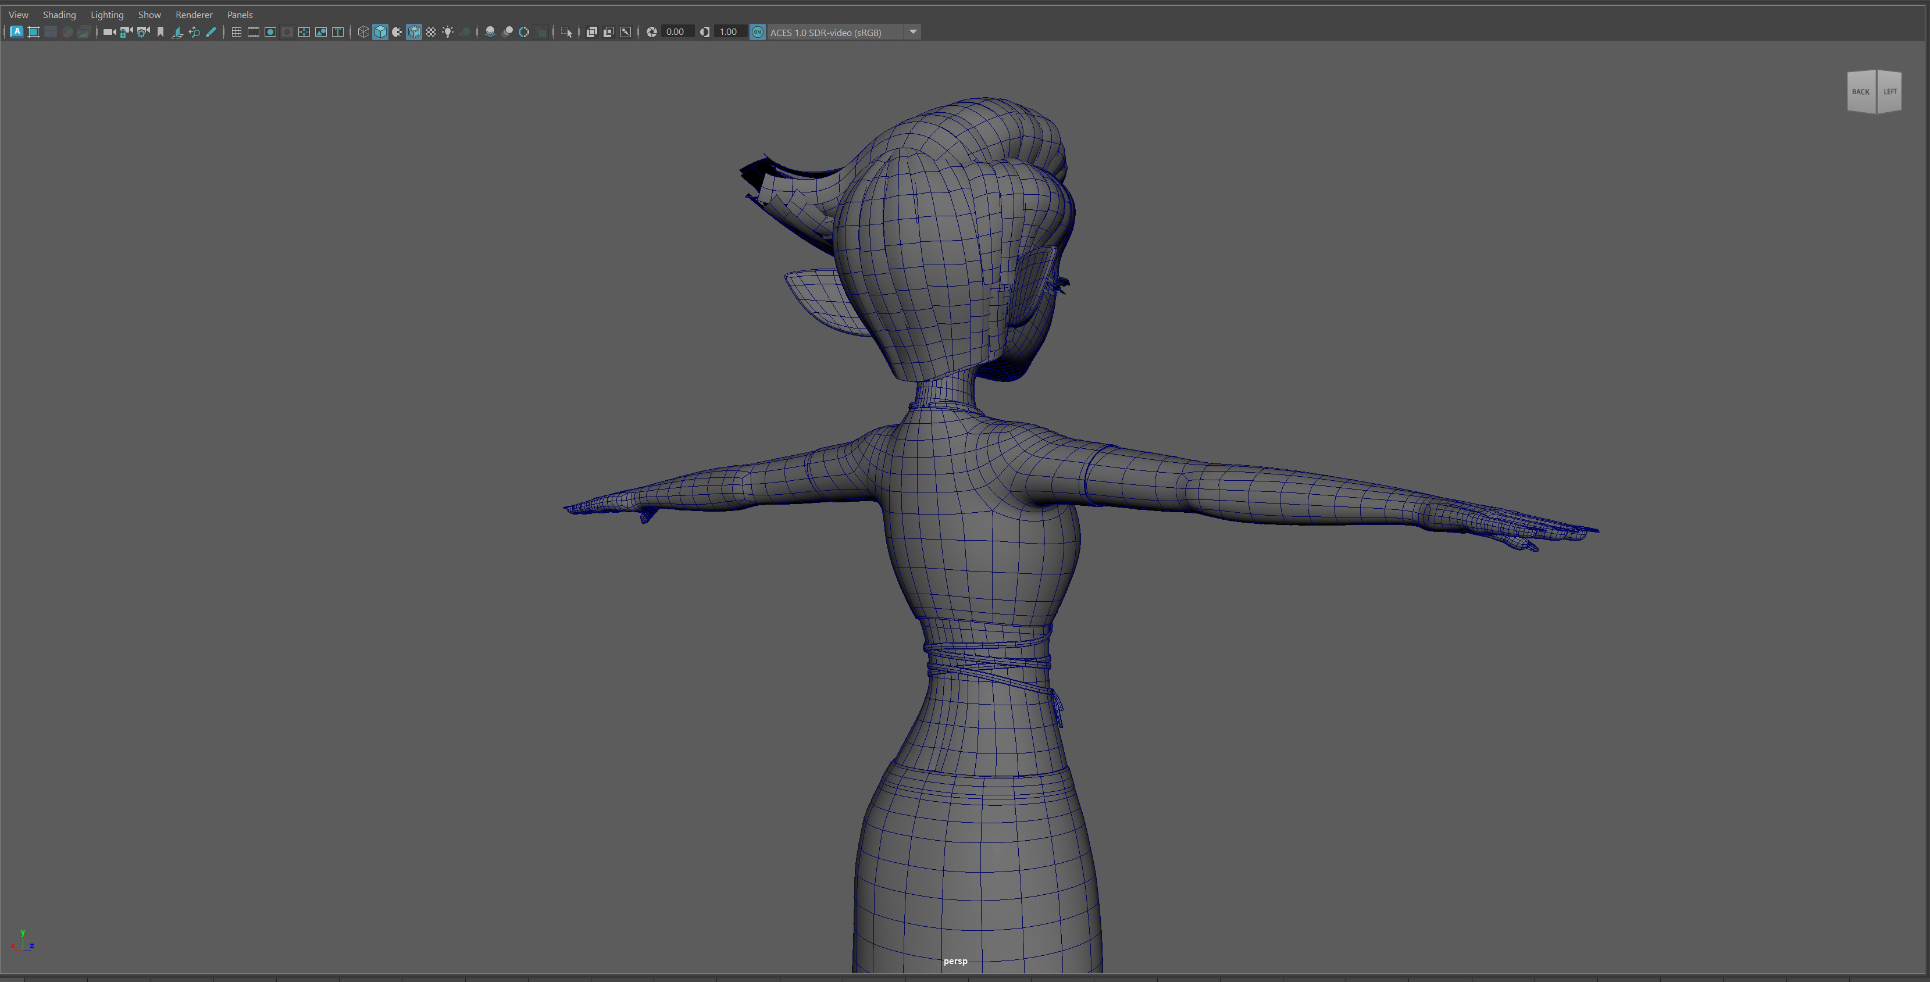Click the Isolate Select icon
1930x982 pixels.
point(566,32)
